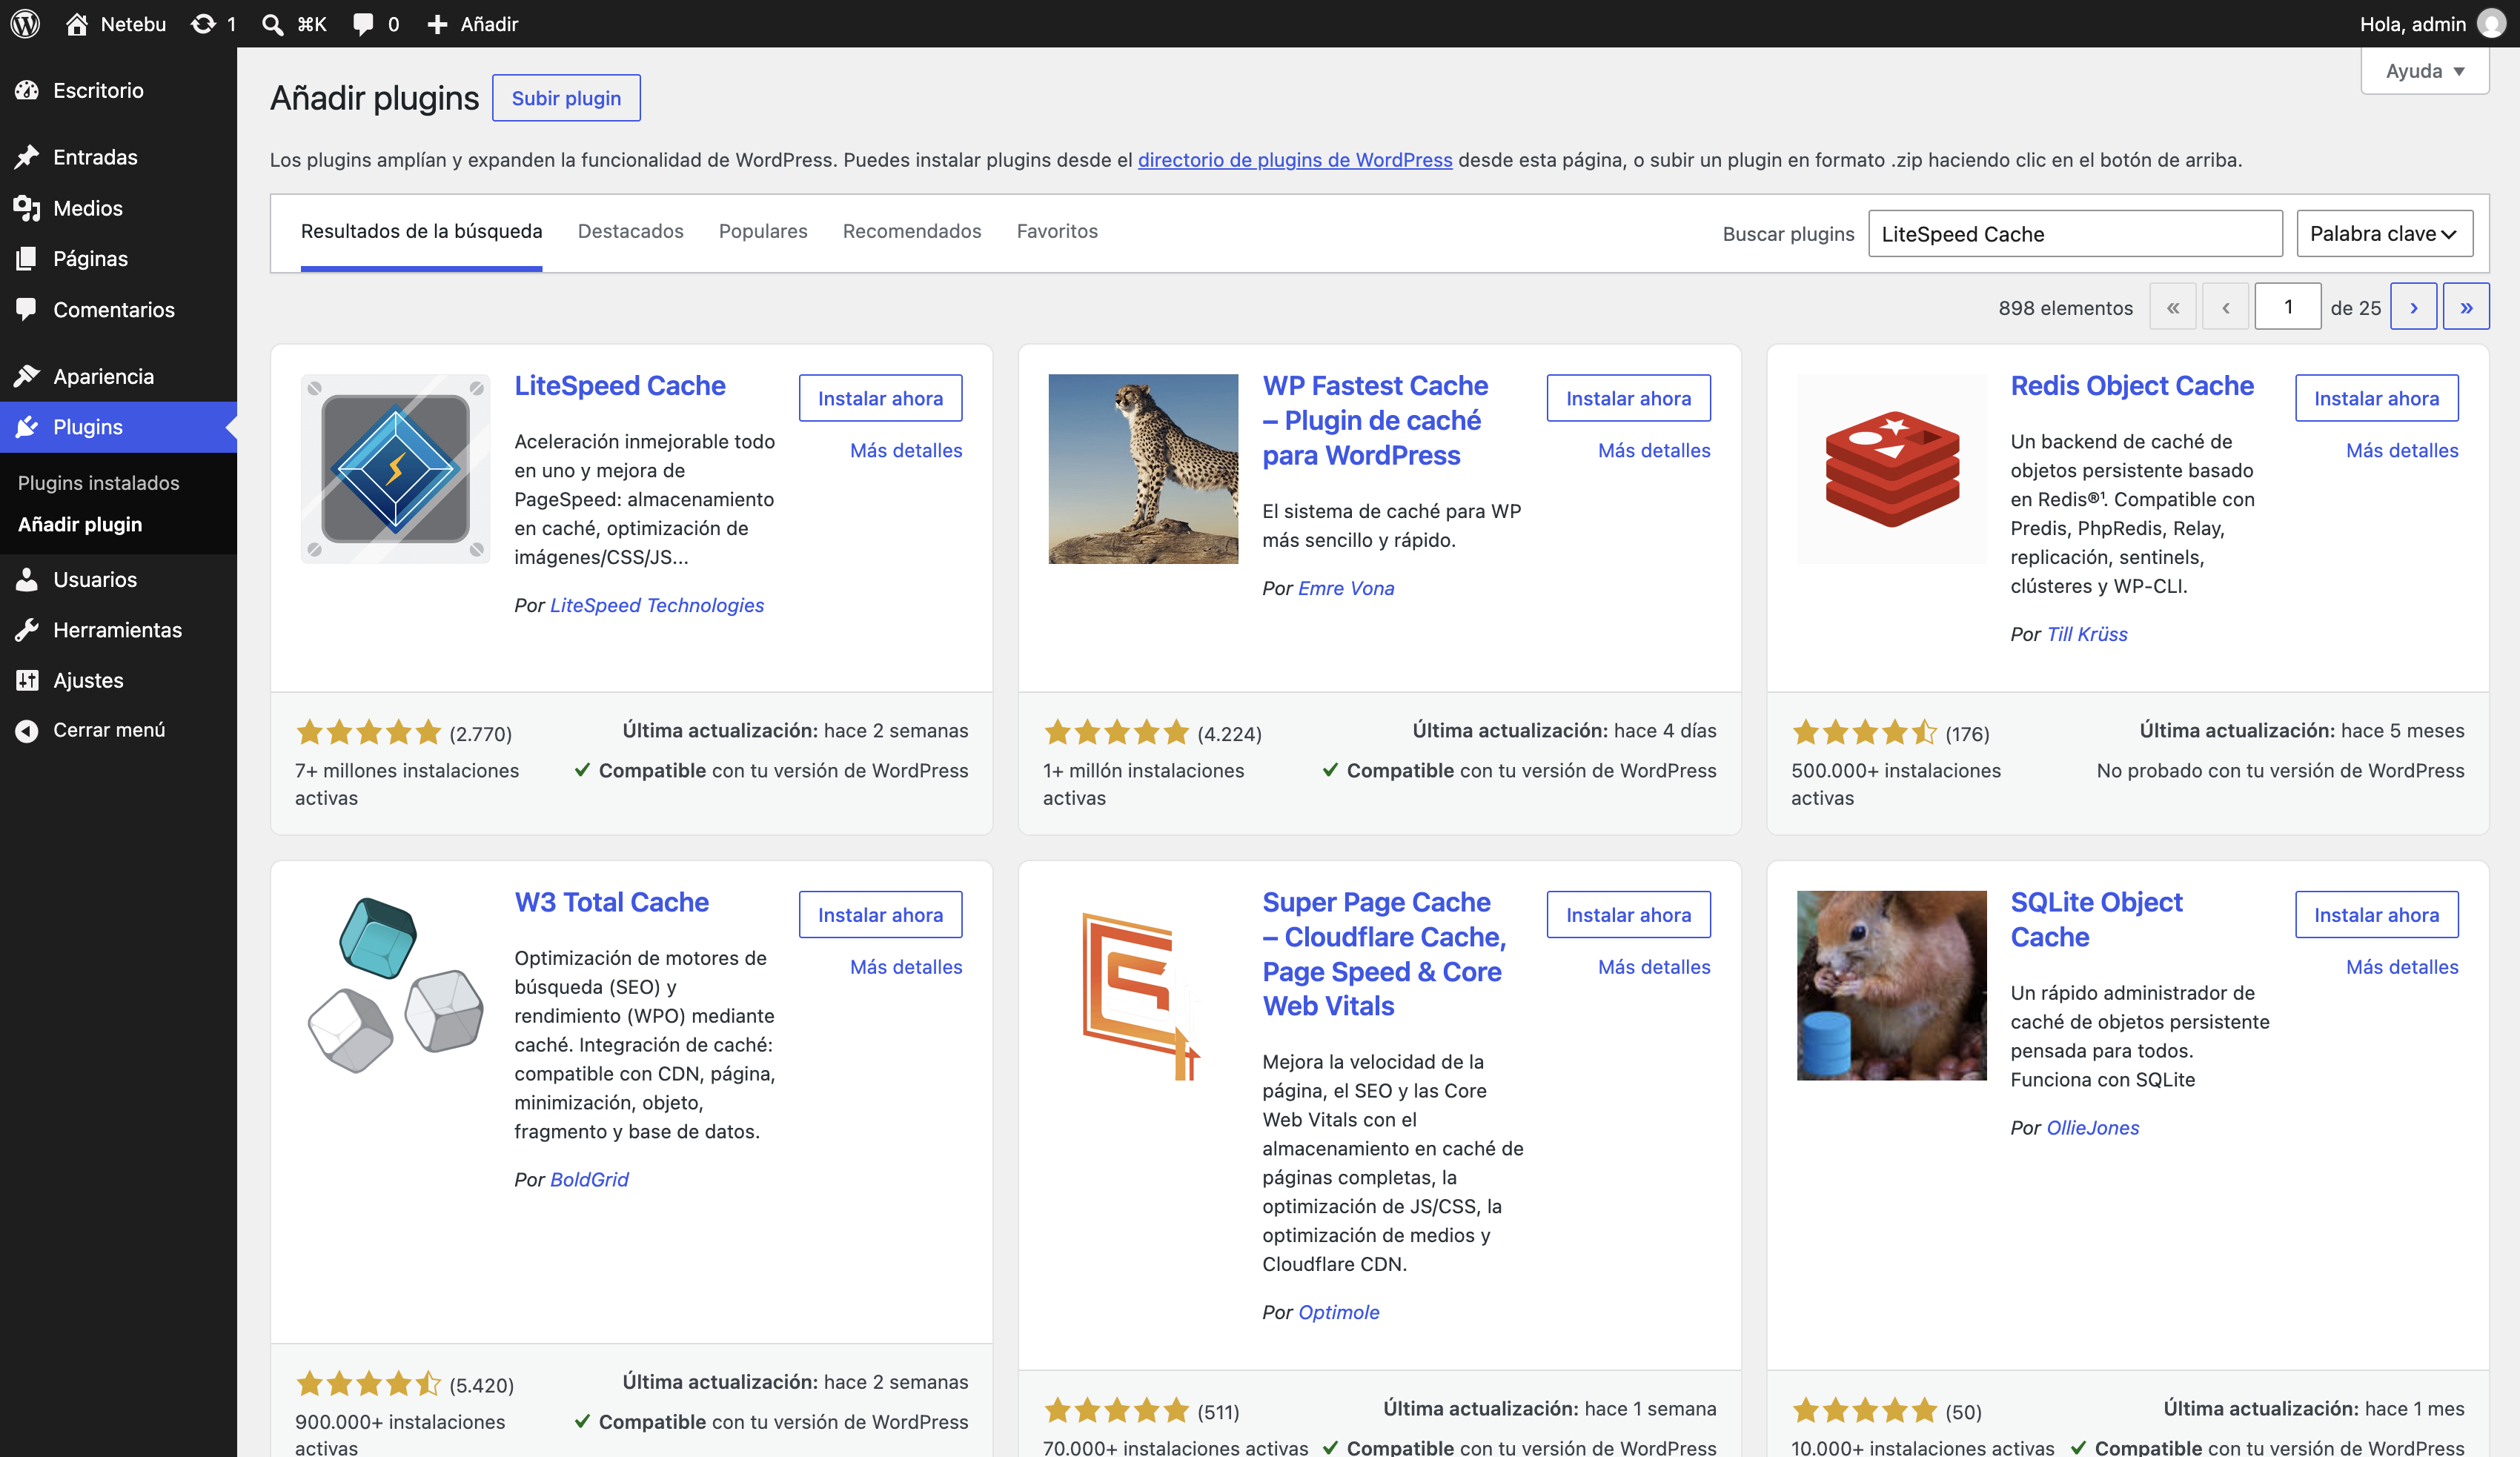Open admin user avatar
The image size is (2520, 1457).
point(2491,24)
